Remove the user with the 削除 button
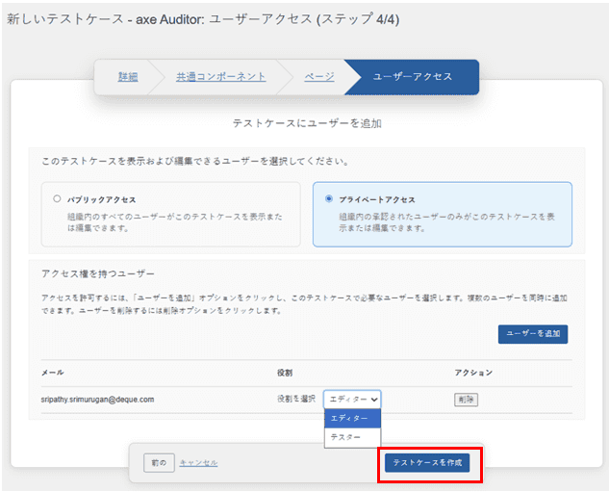 (466, 399)
